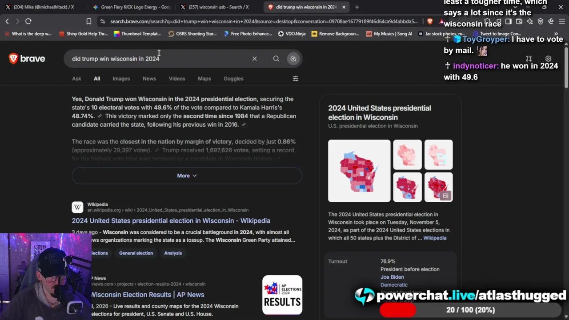Screen dimensions: 569x320
Task: Open Leo AI sparkle icon in toolbar
Action: (530, 21)
